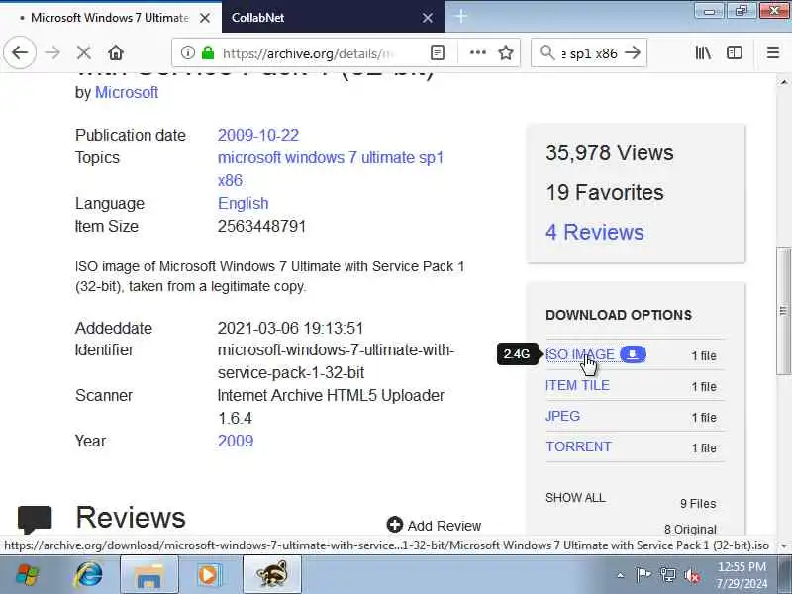Open the Library bookshelf icon
The width and height of the screenshot is (792, 594).
coord(703,52)
